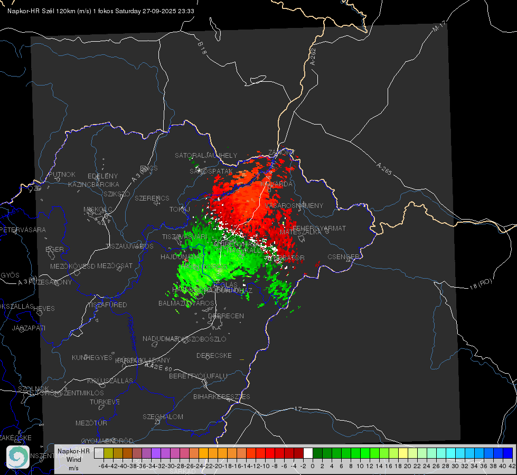Click the MEZŐTÚR label
This screenshot has width=517, height=475.
91,423
